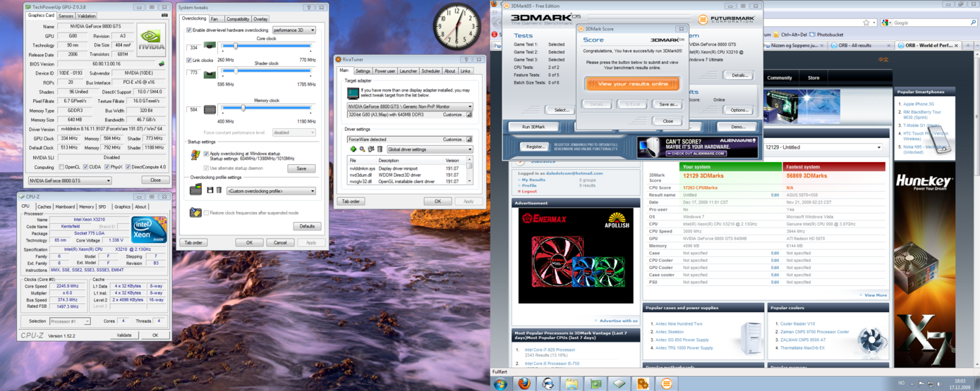Toggle PhysX checkbox in GPU-Z

(108, 167)
